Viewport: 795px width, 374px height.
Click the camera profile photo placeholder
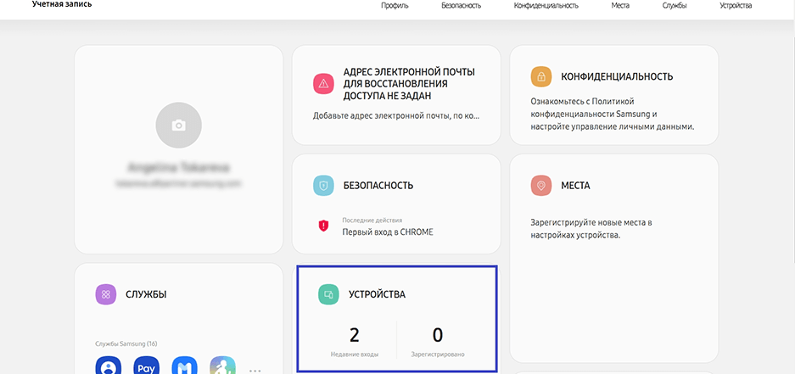pos(178,126)
